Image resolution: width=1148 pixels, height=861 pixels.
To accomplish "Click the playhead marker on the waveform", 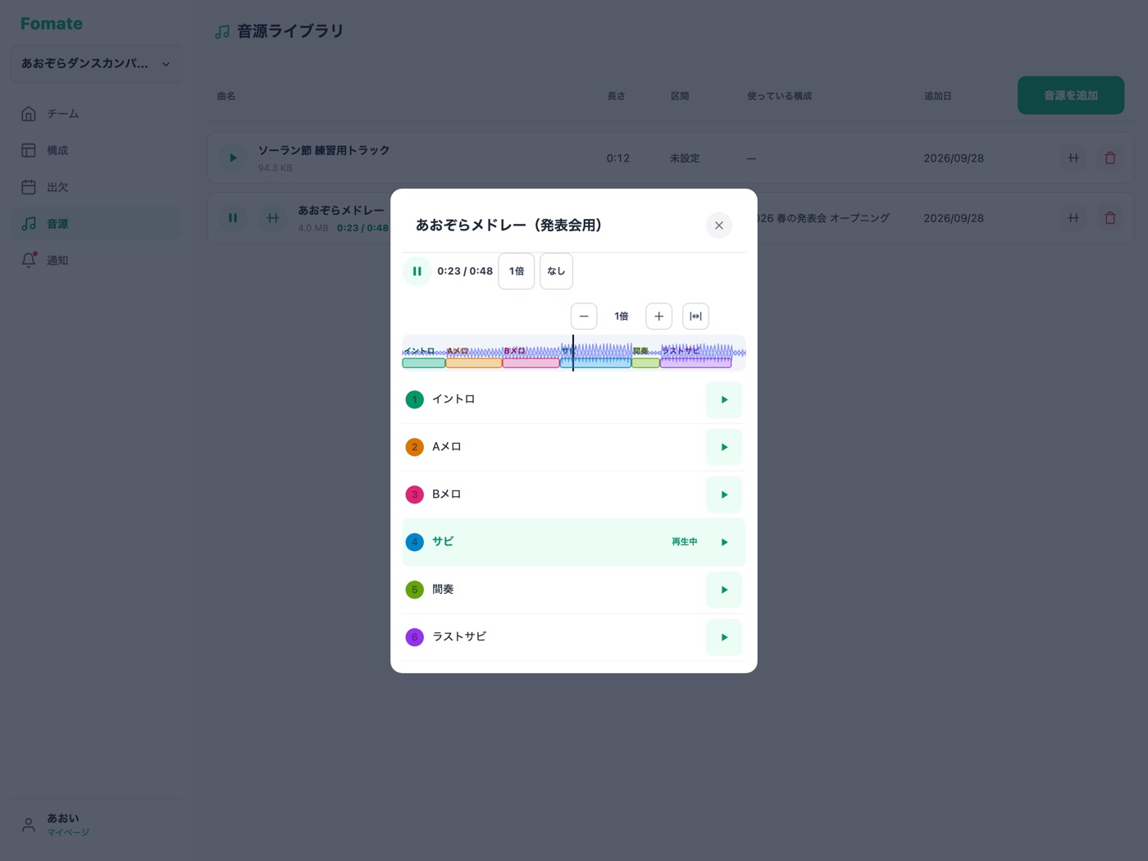I will [573, 353].
